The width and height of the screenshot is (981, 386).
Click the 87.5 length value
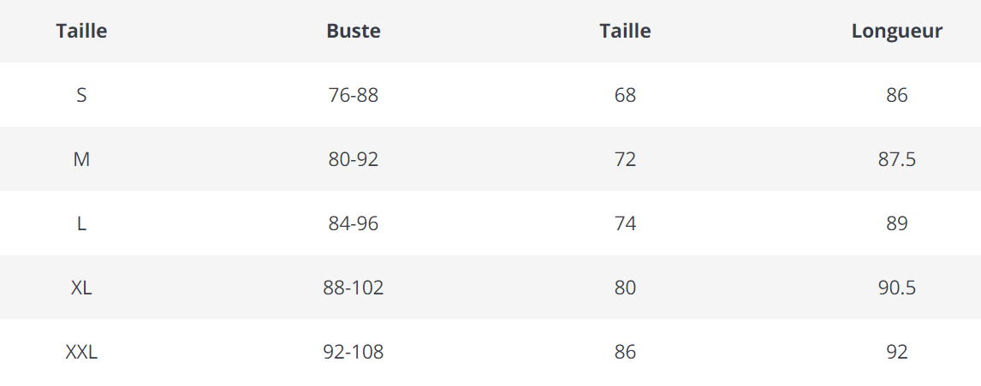coord(896,159)
